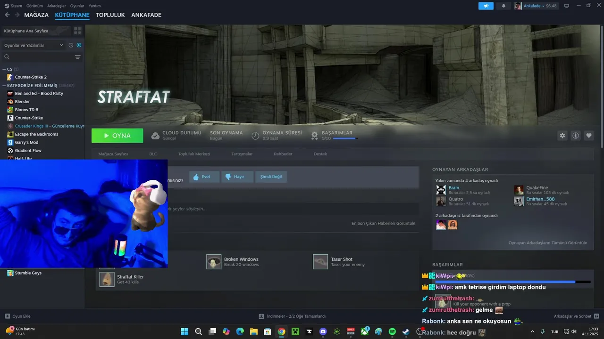Open Big Picture mode icon
The width and height of the screenshot is (604, 339).
point(567,6)
